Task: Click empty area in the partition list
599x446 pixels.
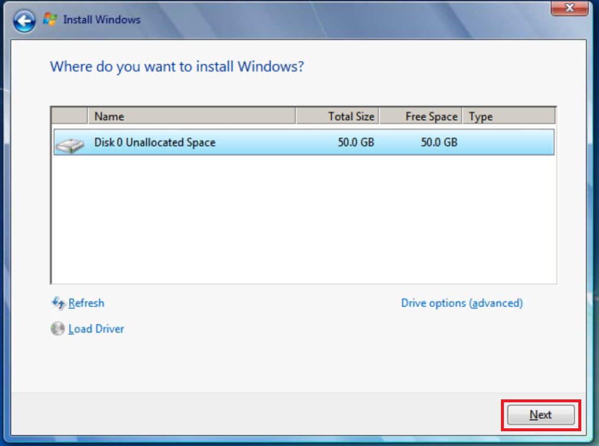Action: (303, 224)
